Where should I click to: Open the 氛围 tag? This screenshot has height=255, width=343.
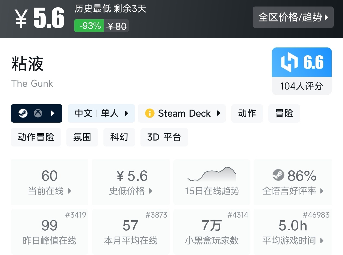pyautogui.click(x=82, y=137)
